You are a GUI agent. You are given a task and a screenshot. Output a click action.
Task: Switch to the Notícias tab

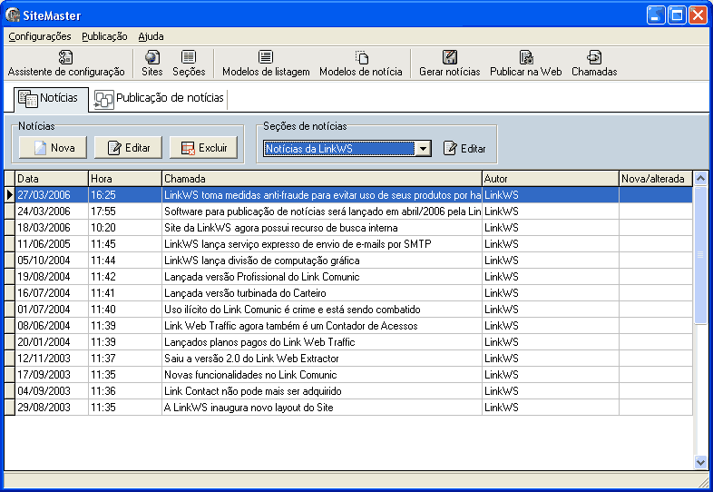[x=51, y=99]
